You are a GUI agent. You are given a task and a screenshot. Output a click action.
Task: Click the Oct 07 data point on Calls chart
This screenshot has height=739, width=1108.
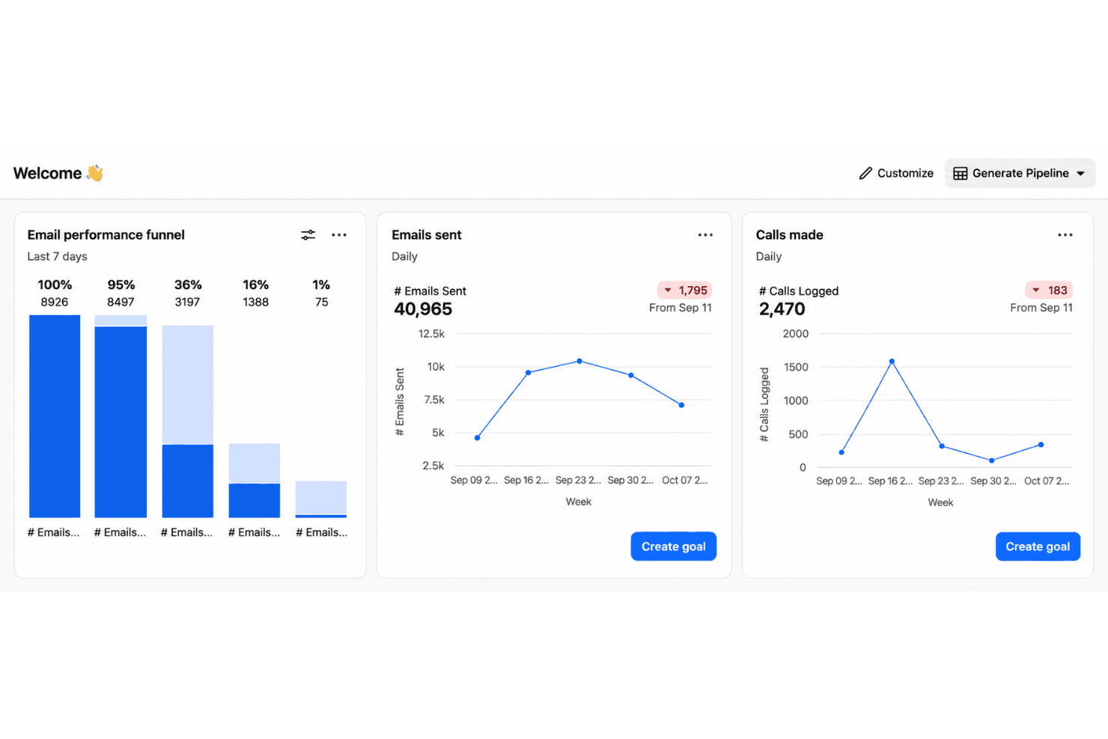click(x=1041, y=445)
